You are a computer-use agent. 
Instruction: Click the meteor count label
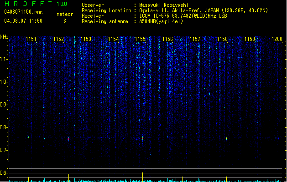(x=65, y=14)
